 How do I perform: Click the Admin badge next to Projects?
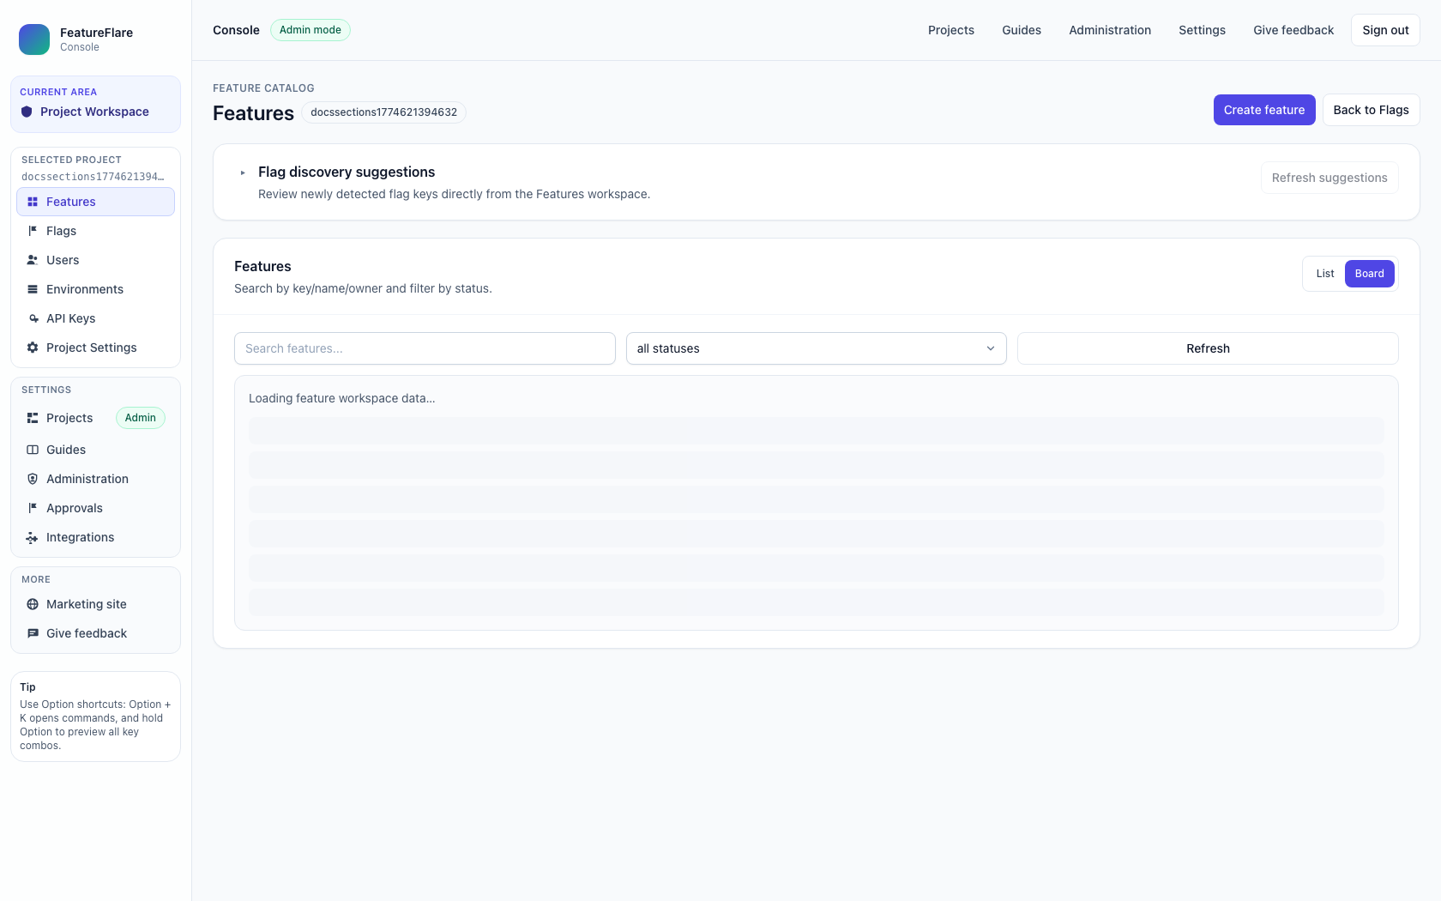click(x=141, y=418)
